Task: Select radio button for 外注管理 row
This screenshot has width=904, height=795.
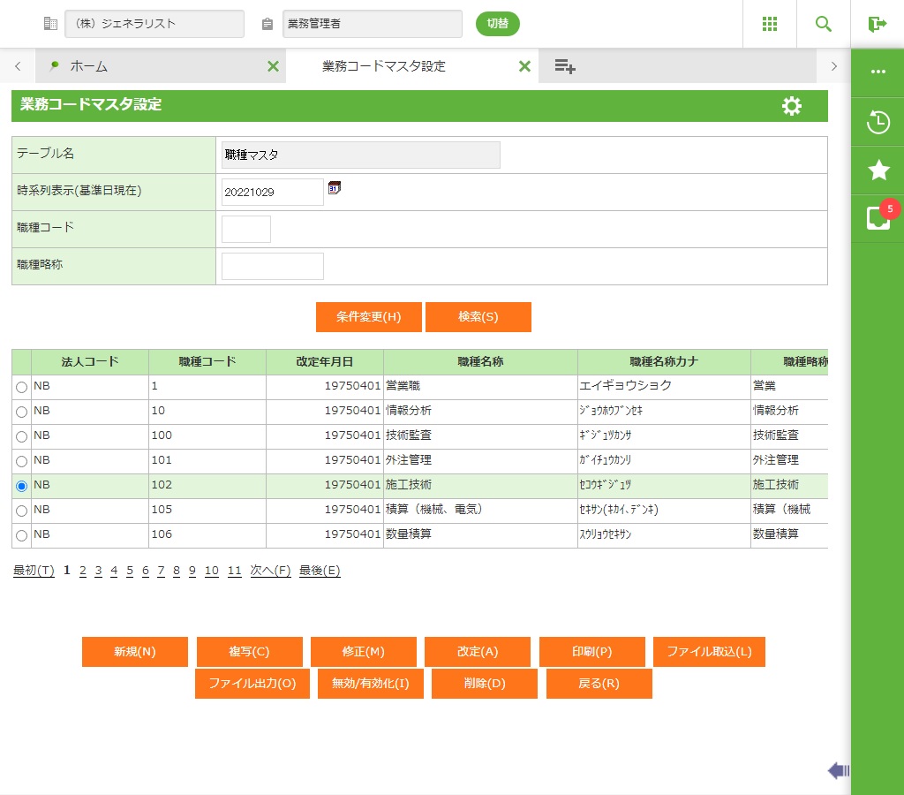Action: click(21, 461)
